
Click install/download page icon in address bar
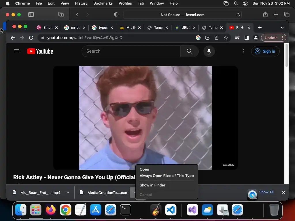[207, 38]
